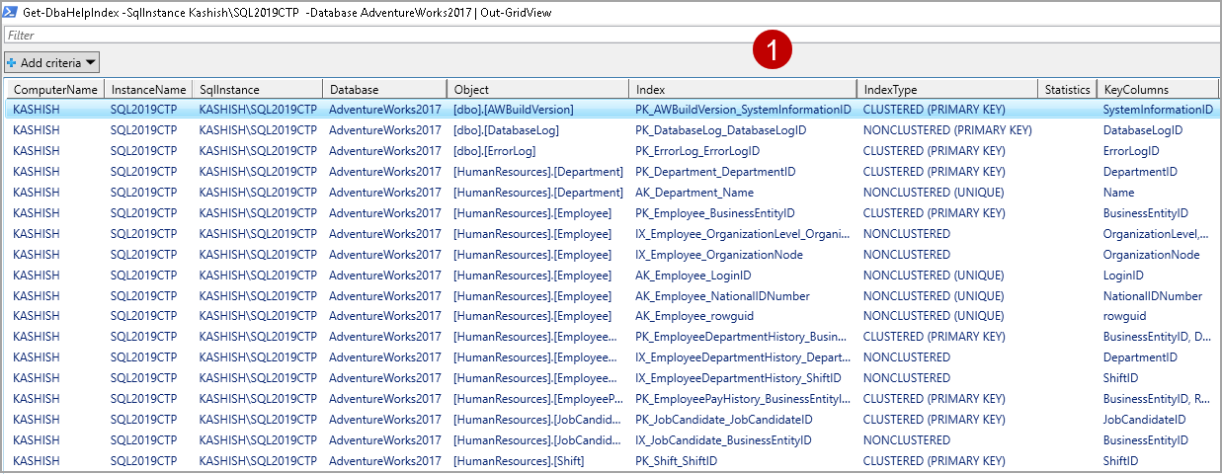Select AK_Department_Name index cell
This screenshot has height=474, width=1222.
694,193
